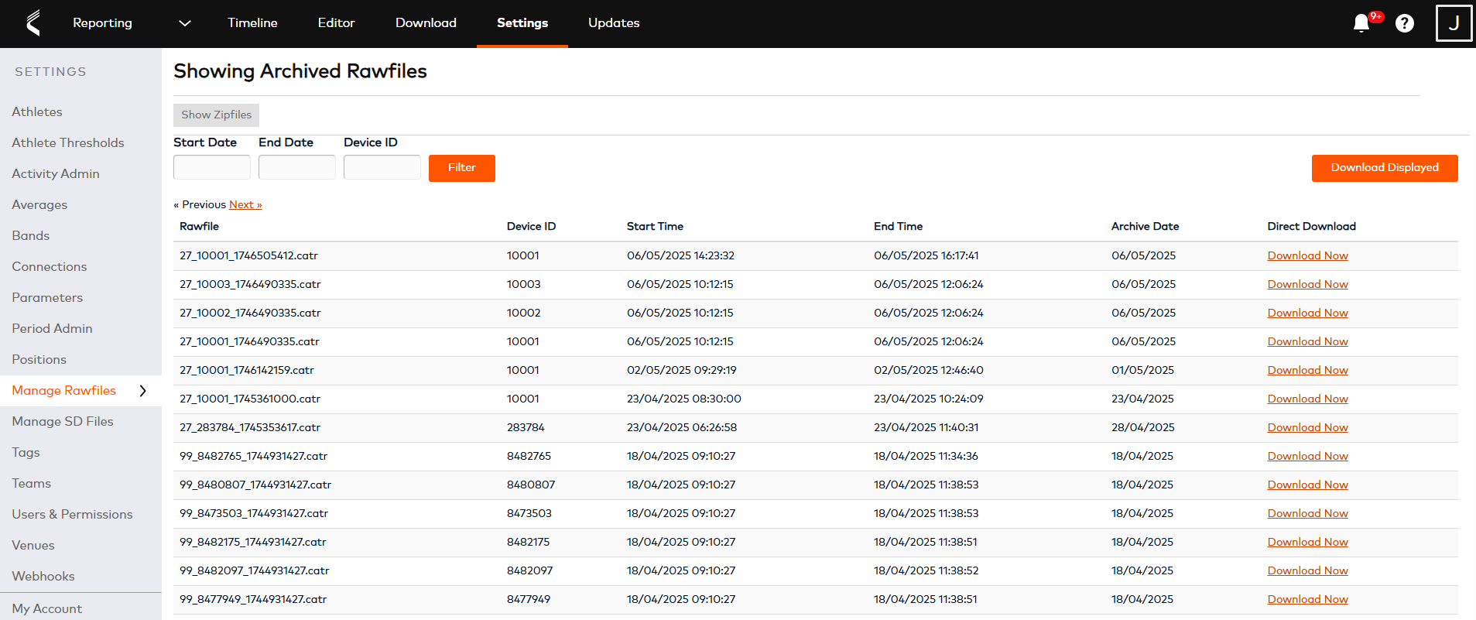Download Now for 27_10002_1746490335.catr
The height and width of the screenshot is (620, 1476).
point(1307,313)
